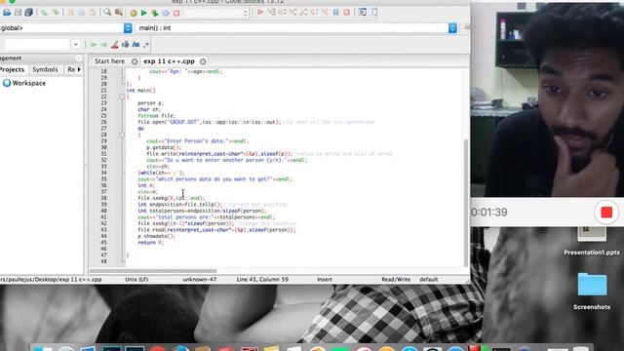Open the main() : int function dropdown
This screenshot has width=624, height=351.
[452, 28]
